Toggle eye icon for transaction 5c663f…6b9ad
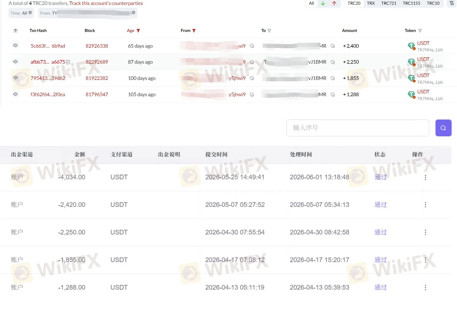 [15, 45]
